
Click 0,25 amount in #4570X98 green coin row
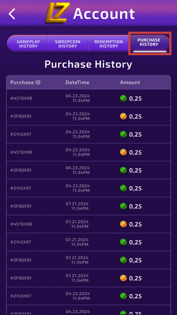click(x=136, y=98)
